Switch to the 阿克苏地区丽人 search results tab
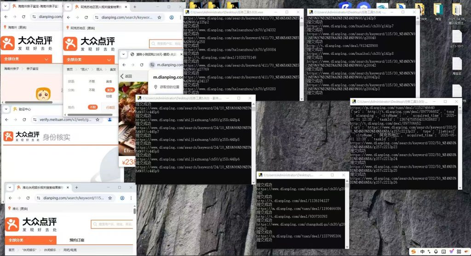This screenshot has width=471, height=256. (101, 6)
